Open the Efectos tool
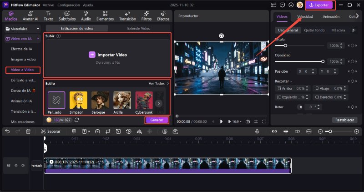364x192 pixels. [x=163, y=16]
